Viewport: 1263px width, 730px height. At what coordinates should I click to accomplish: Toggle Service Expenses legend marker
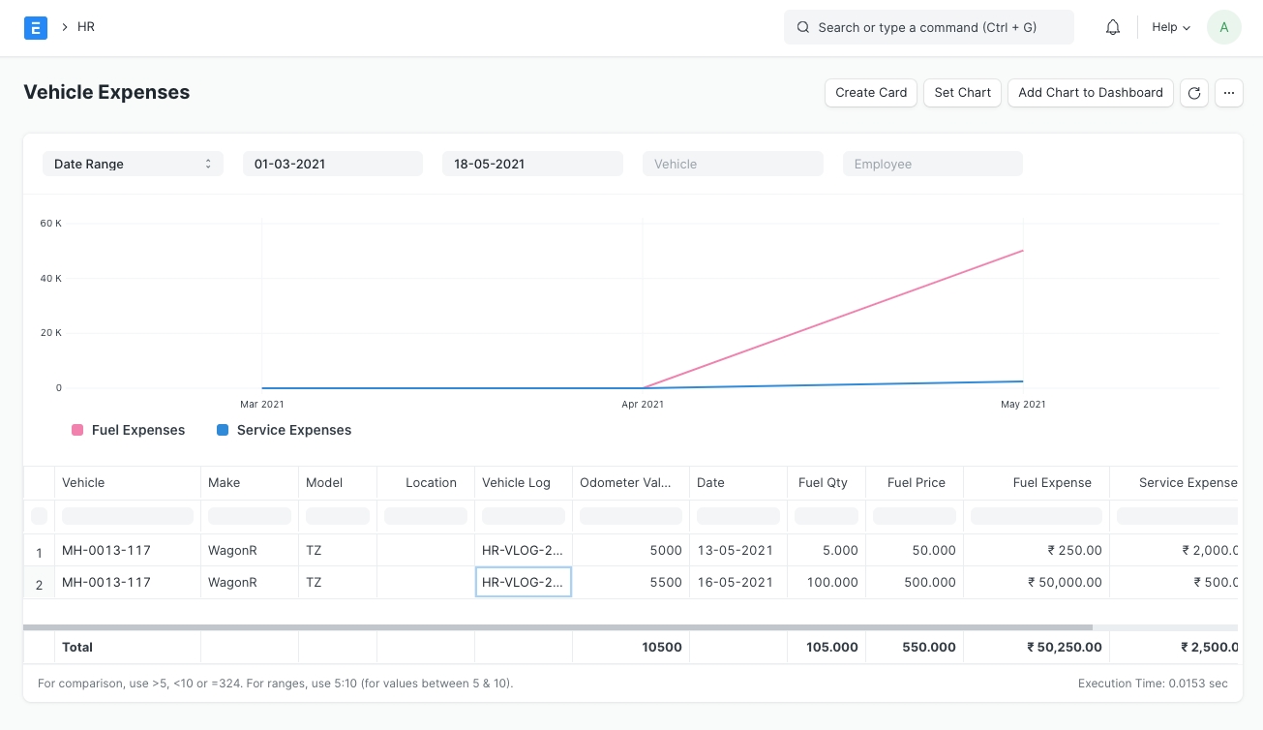(223, 430)
